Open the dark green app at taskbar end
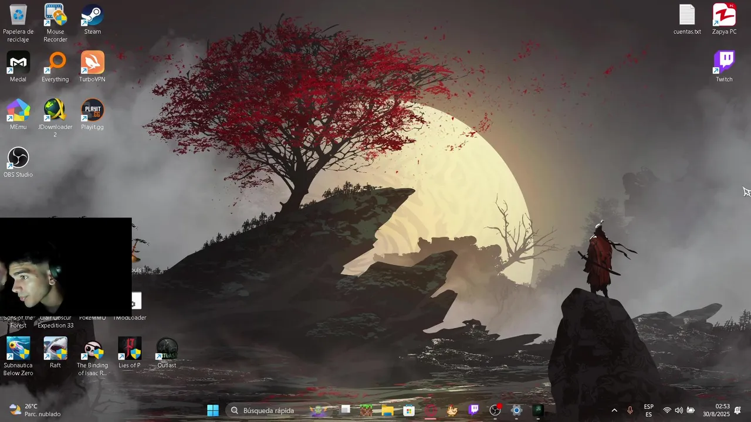This screenshot has height=422, width=751. coord(538,410)
